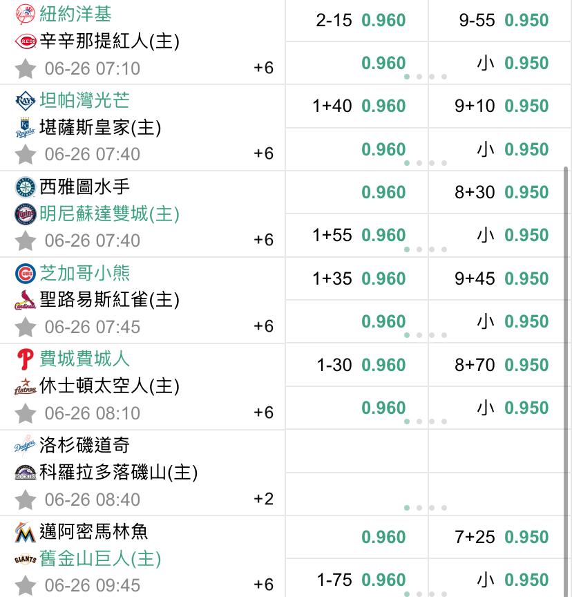Toggle favorite star for 06-26 08:40 game
This screenshot has width=572, height=597.
click(x=26, y=500)
